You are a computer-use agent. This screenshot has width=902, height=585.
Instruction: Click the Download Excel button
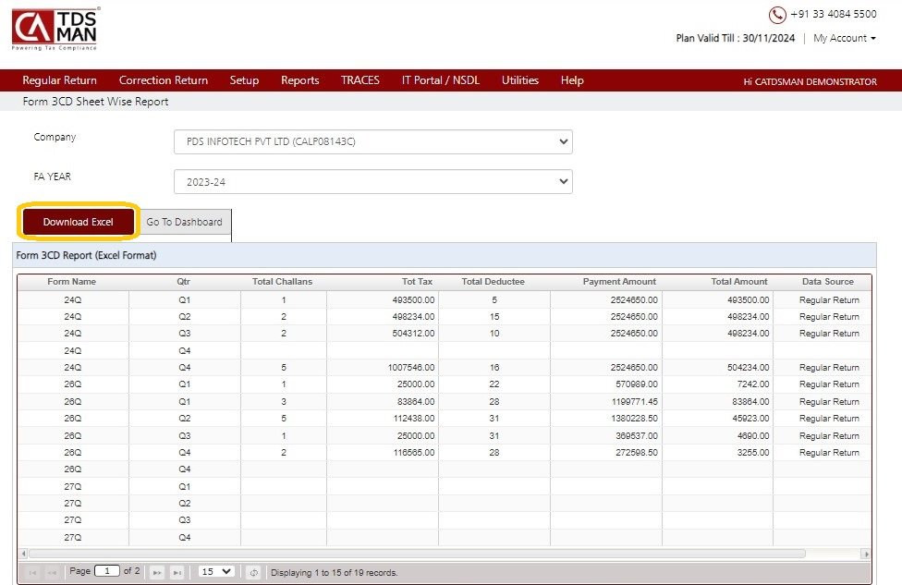click(x=78, y=222)
